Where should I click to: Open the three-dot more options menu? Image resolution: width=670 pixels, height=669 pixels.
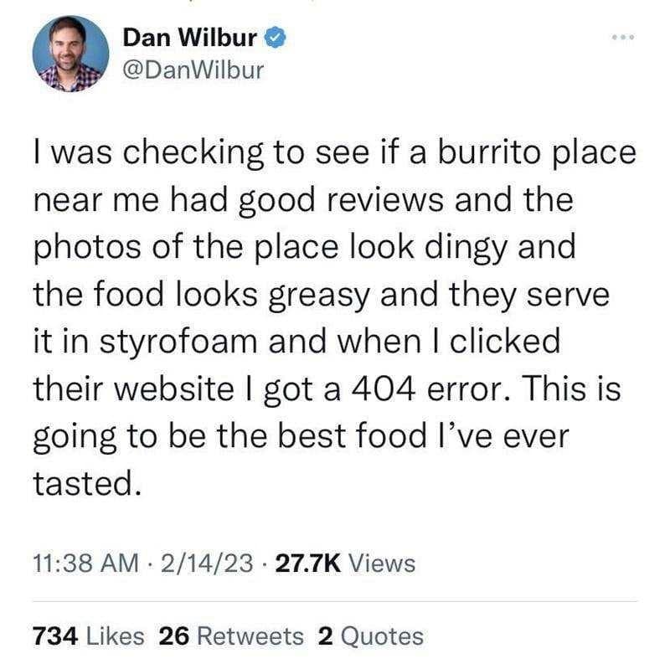coord(623,37)
